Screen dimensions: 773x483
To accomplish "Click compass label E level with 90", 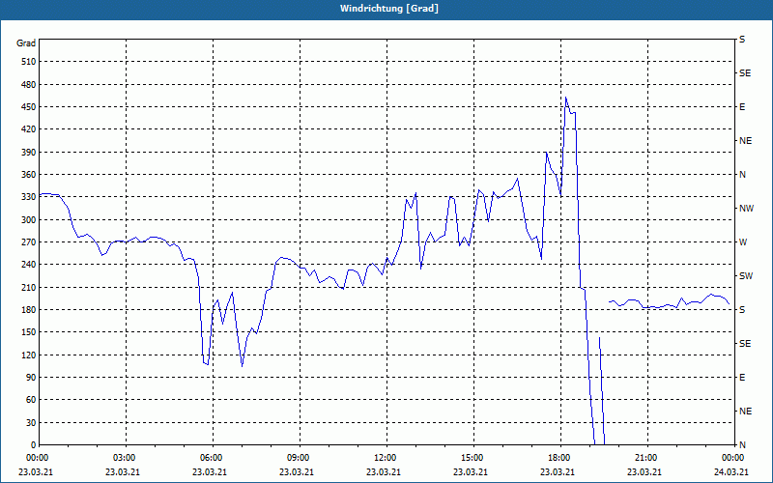I will point(742,378).
